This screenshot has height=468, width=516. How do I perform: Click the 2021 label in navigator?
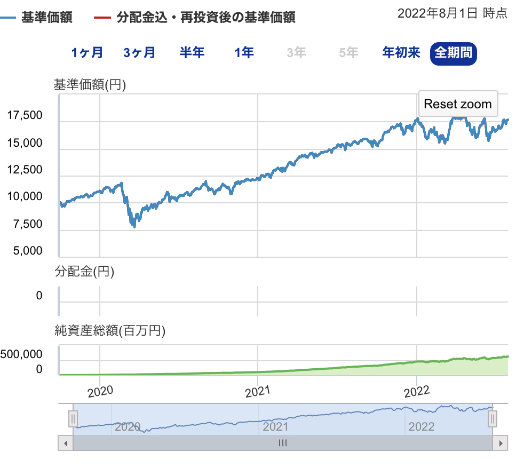point(275,427)
